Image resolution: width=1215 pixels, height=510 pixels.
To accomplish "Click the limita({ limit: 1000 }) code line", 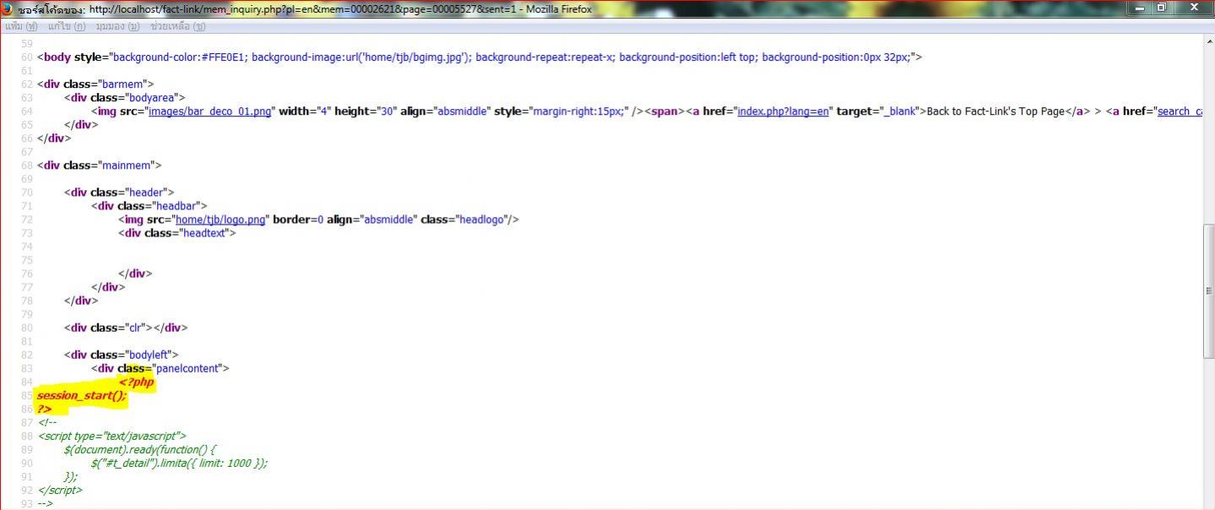I will (180, 464).
